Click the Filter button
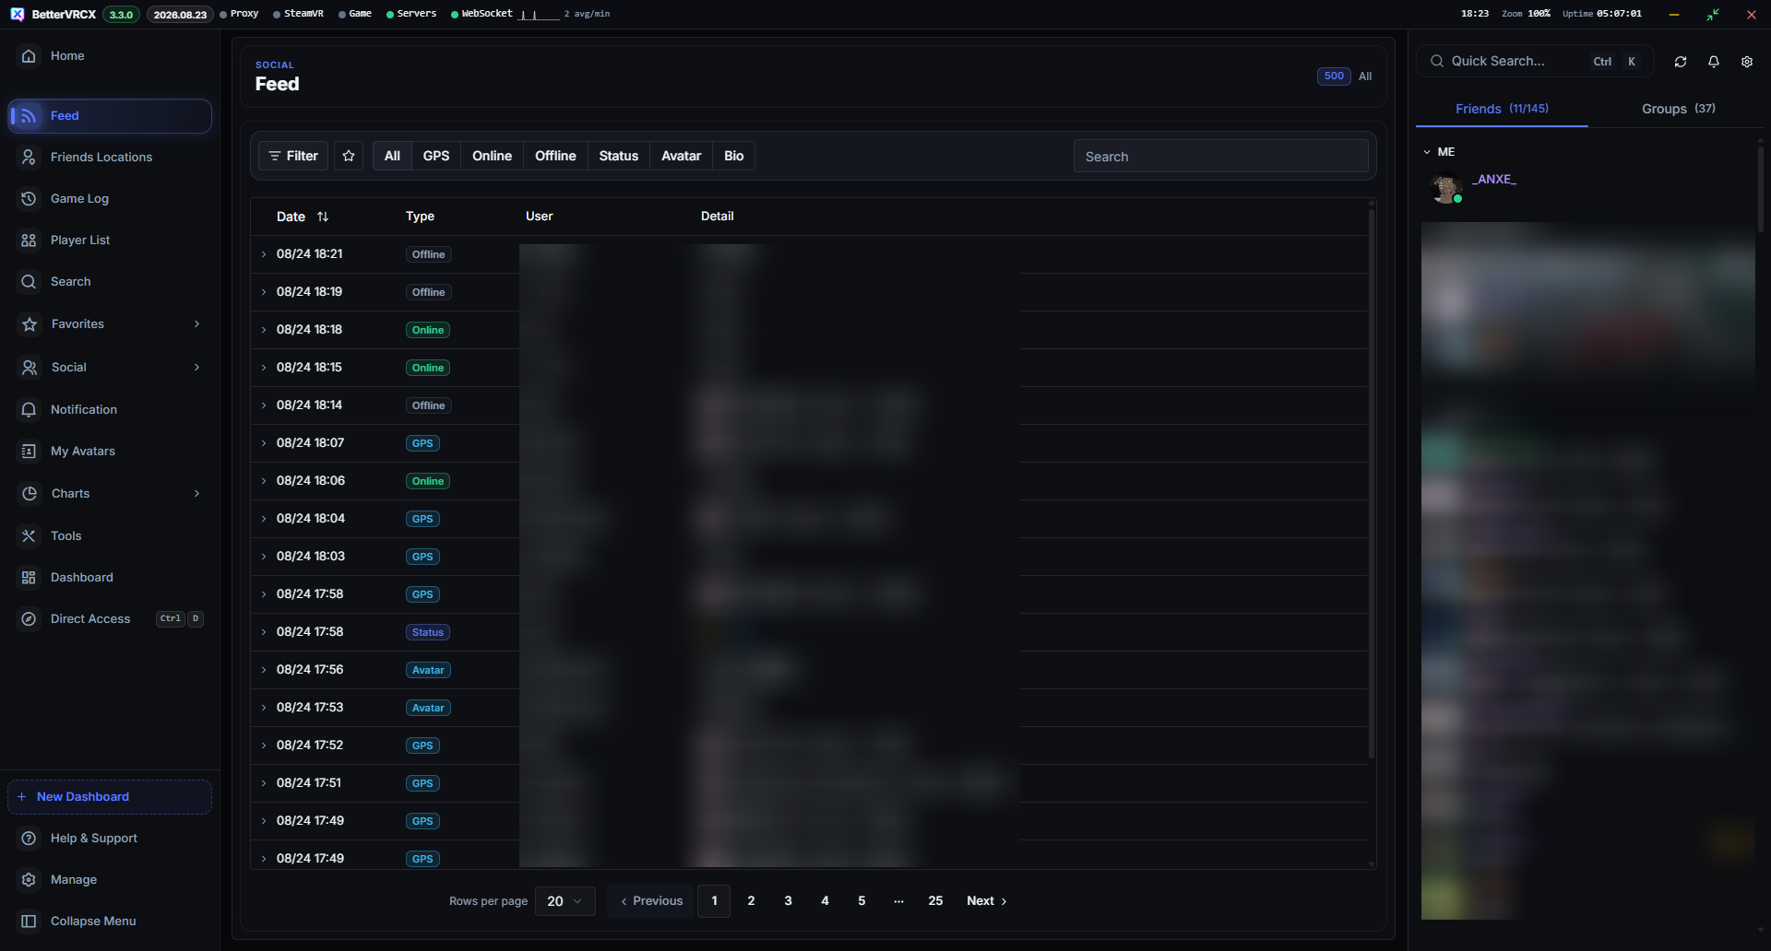The width and height of the screenshot is (1771, 951). pyautogui.click(x=293, y=157)
